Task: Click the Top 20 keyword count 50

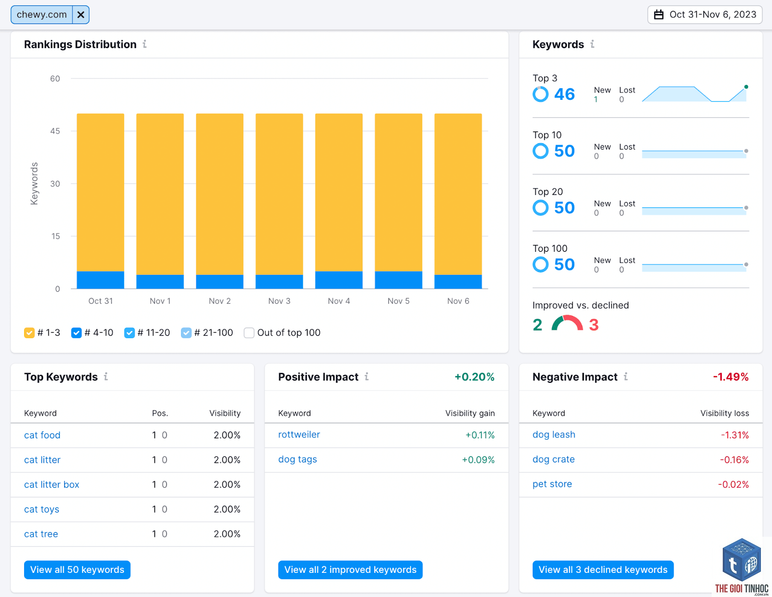Action: tap(565, 208)
